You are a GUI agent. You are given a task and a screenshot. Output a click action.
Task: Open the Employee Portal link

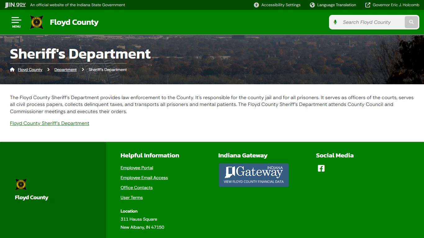(x=137, y=168)
